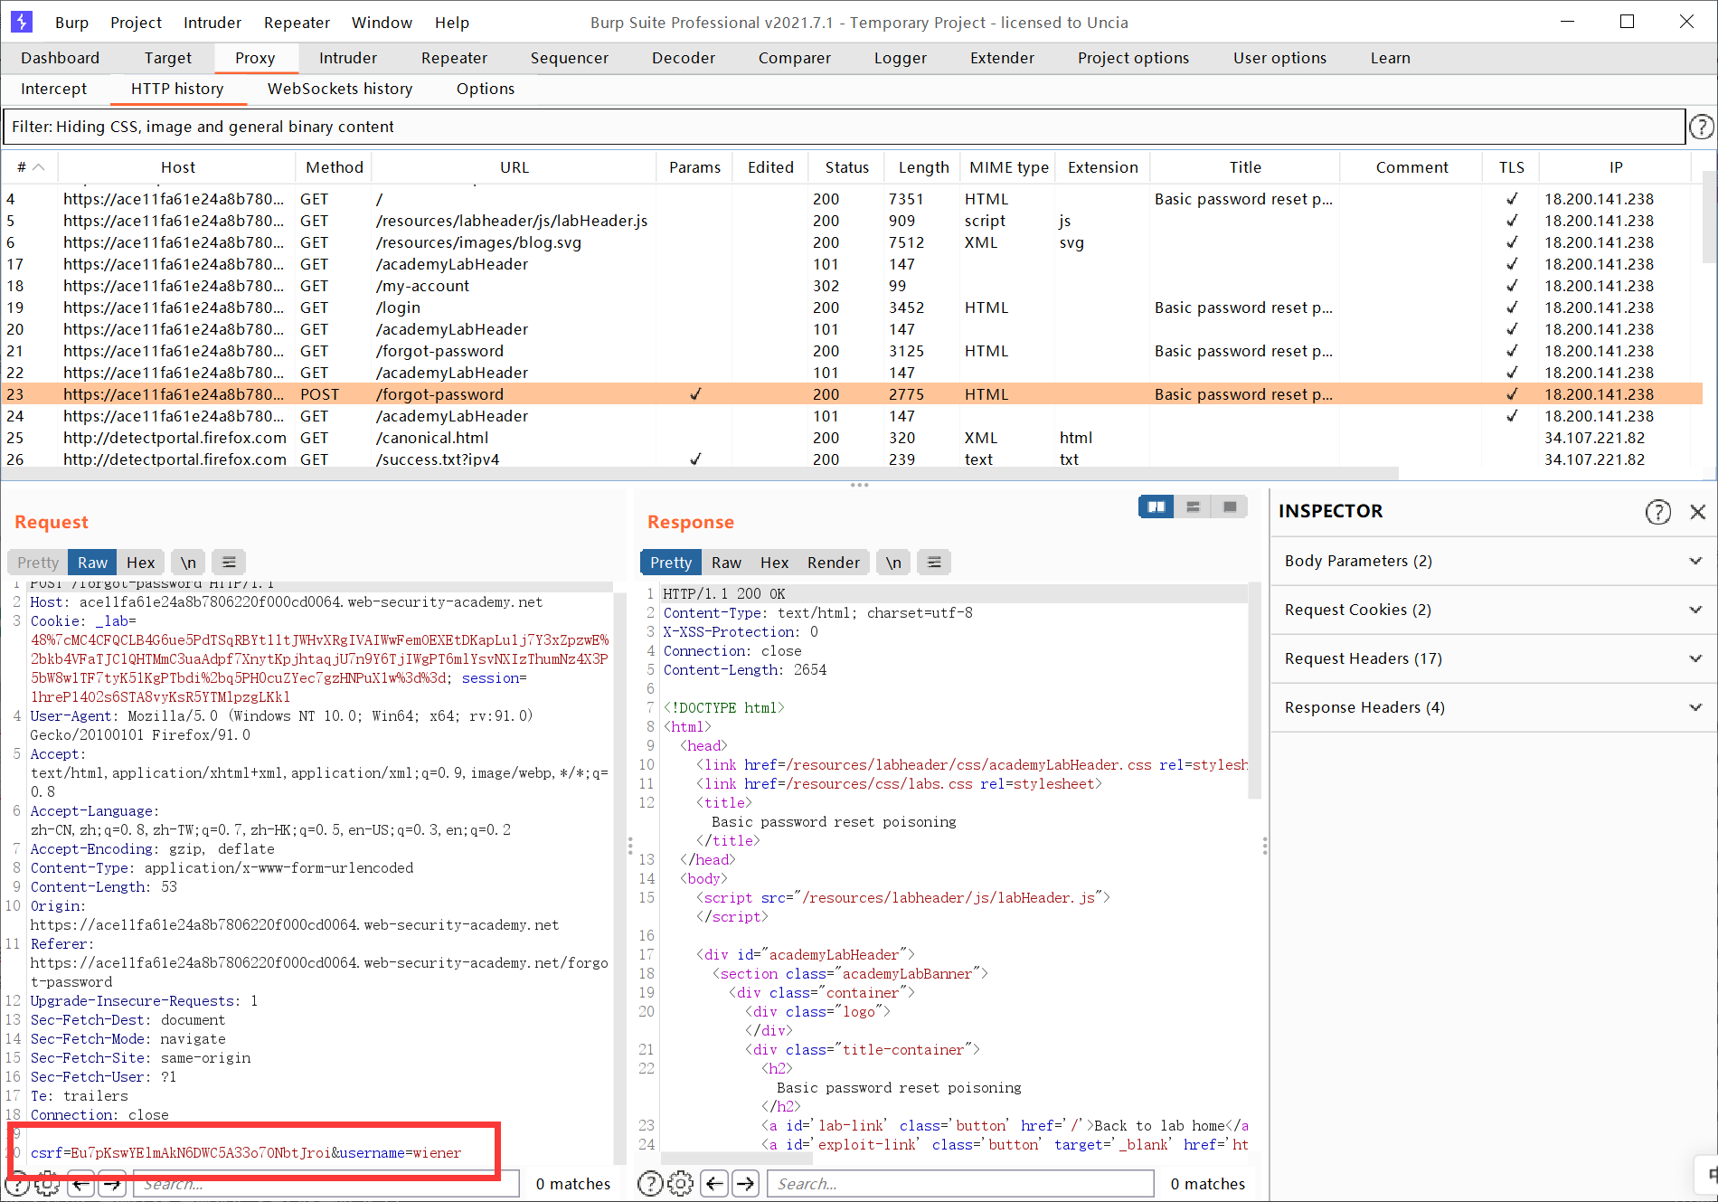1718x1202 pixels.
Task: Switch to the Target tab
Action: [167, 58]
